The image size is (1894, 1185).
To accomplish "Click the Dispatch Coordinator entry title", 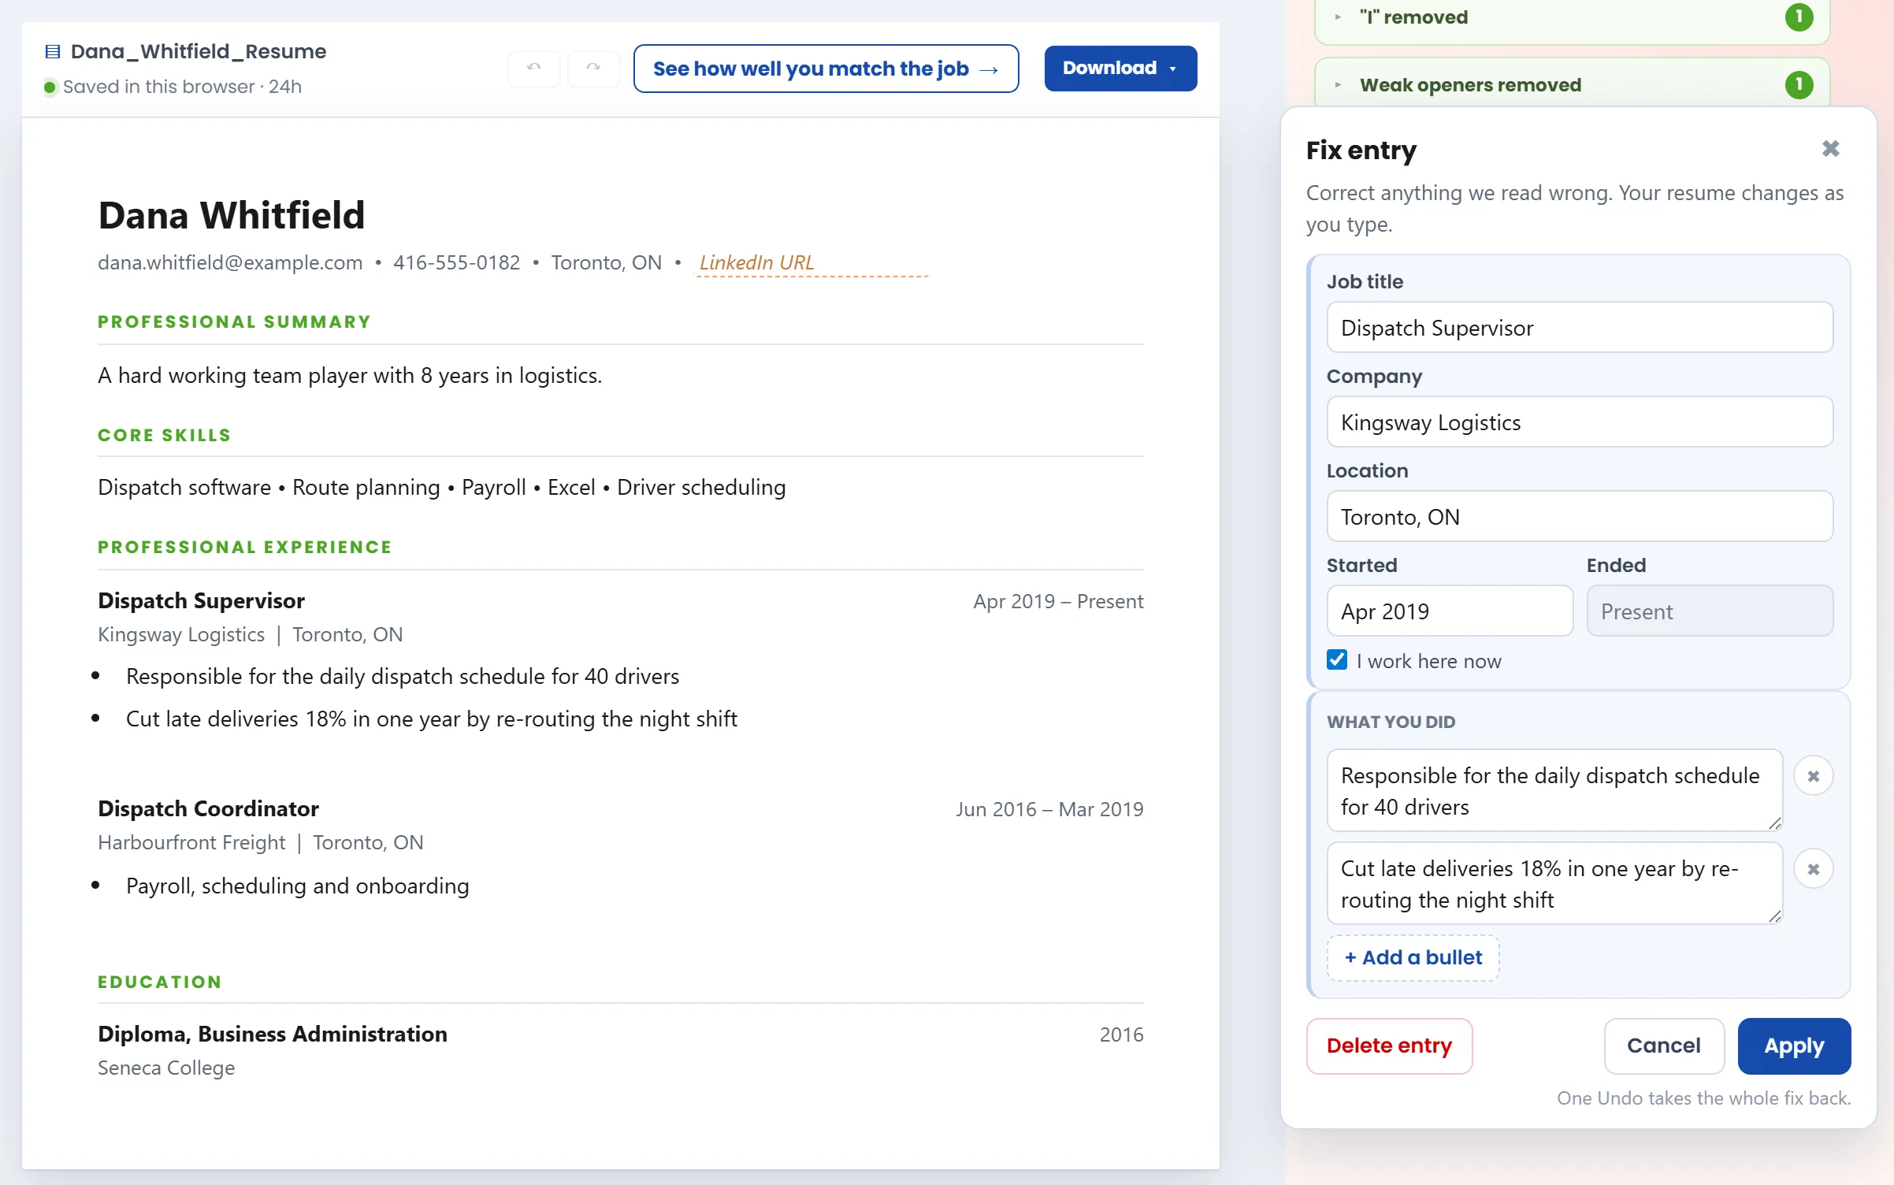I will click(x=208, y=808).
